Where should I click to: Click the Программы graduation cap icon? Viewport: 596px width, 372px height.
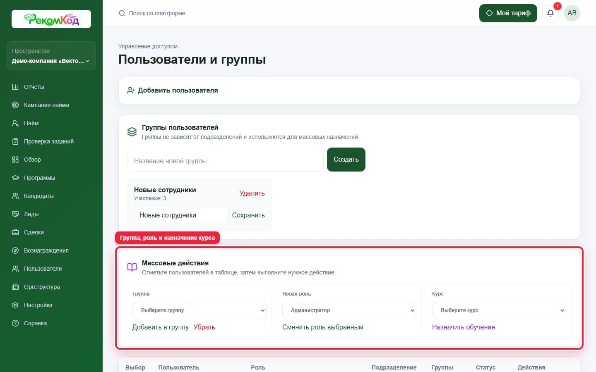click(x=15, y=178)
